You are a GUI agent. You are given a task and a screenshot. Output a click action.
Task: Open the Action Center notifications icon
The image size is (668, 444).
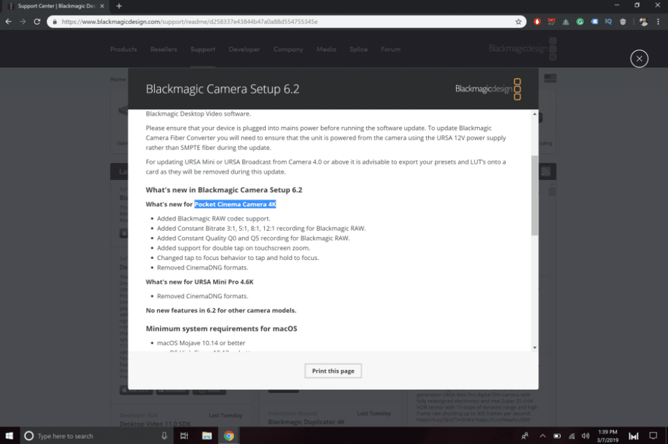pos(652,436)
